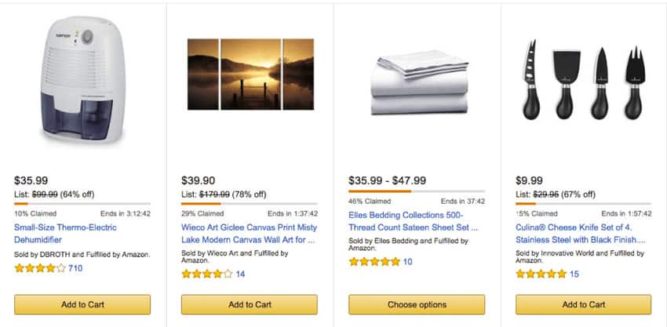The height and width of the screenshot is (327, 667).
Task: Add the cheese knife set to cart
Action: pyautogui.click(x=584, y=304)
